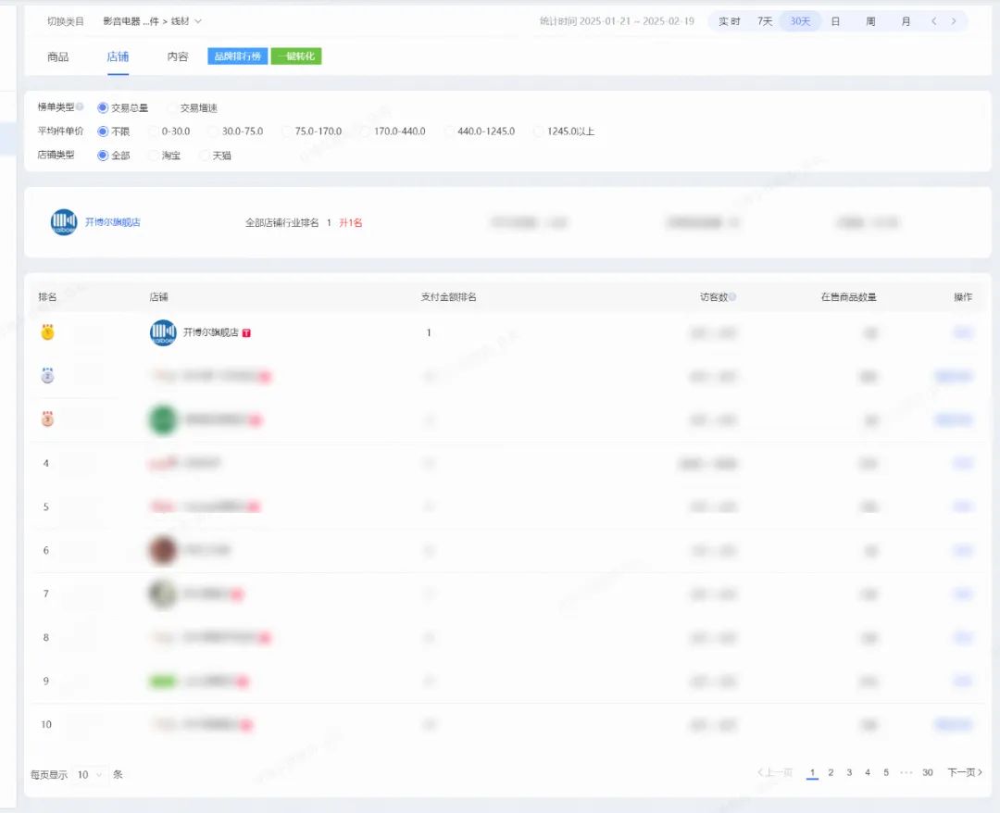
Task: Click the help icon beside 访客数 header
Action: click(732, 297)
